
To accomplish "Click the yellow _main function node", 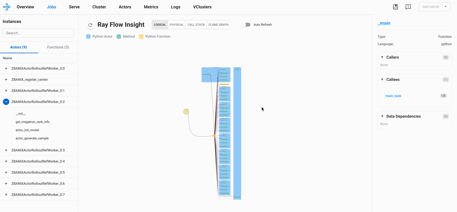I will pos(186,112).
